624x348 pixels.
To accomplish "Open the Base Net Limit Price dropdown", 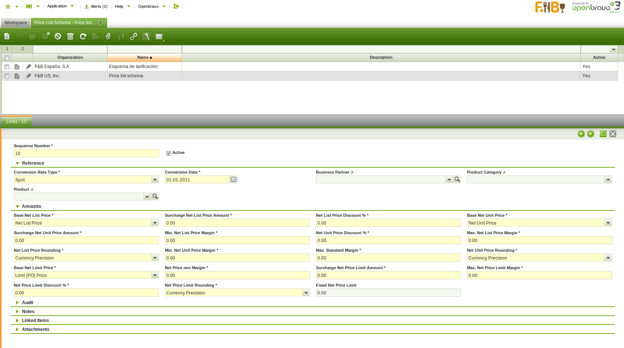I will (x=155, y=275).
